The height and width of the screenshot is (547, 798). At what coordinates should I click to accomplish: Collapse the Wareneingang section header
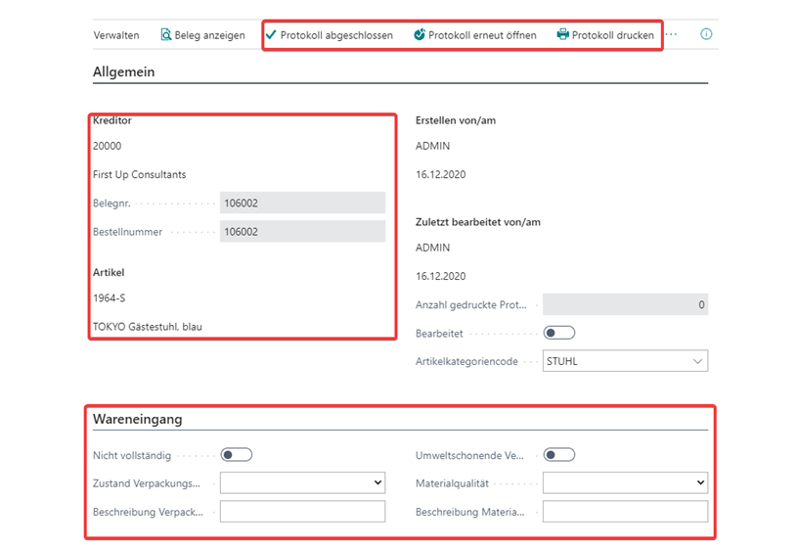click(138, 419)
